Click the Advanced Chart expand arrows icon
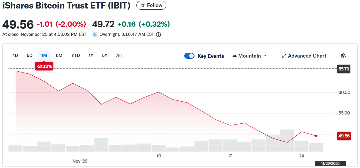 [x=284, y=56]
